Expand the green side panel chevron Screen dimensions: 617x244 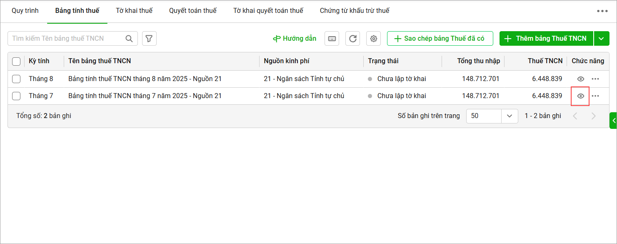614,121
